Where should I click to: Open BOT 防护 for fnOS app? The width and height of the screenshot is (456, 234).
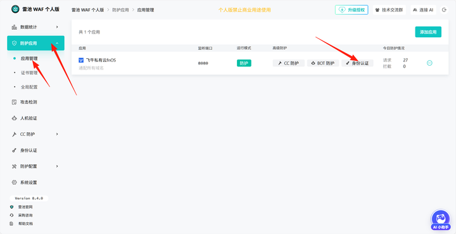pyautogui.click(x=323, y=63)
